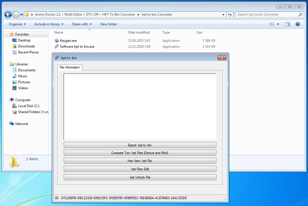Expand the Organize dropdown menu

click(17, 24)
